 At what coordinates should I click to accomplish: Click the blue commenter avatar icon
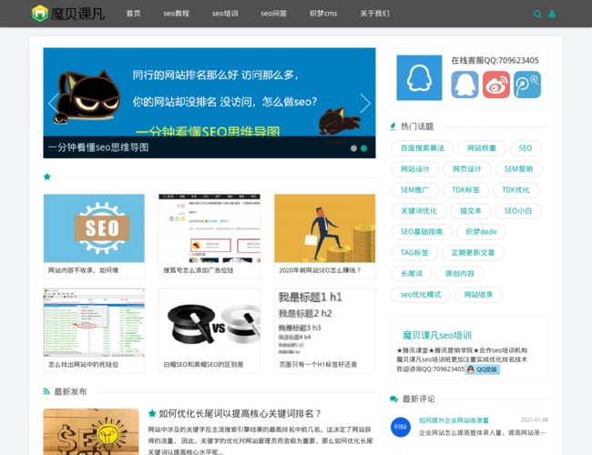point(401,427)
